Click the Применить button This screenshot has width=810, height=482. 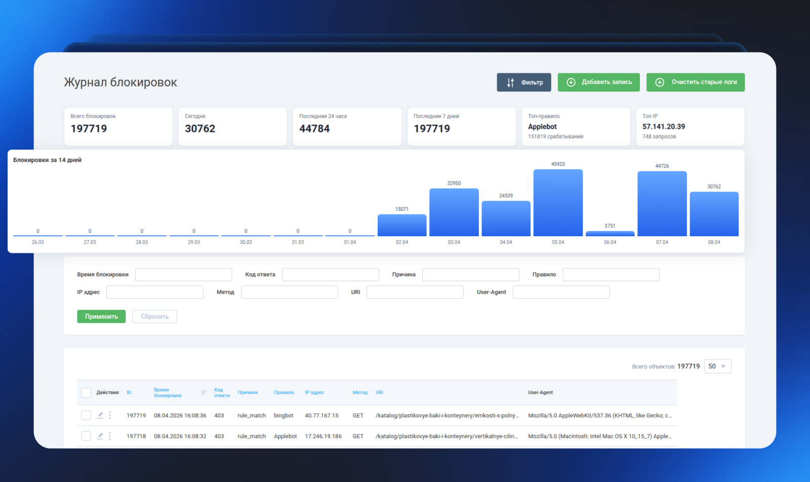point(101,317)
